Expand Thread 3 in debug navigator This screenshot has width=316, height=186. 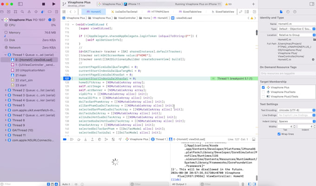pos(6,95)
